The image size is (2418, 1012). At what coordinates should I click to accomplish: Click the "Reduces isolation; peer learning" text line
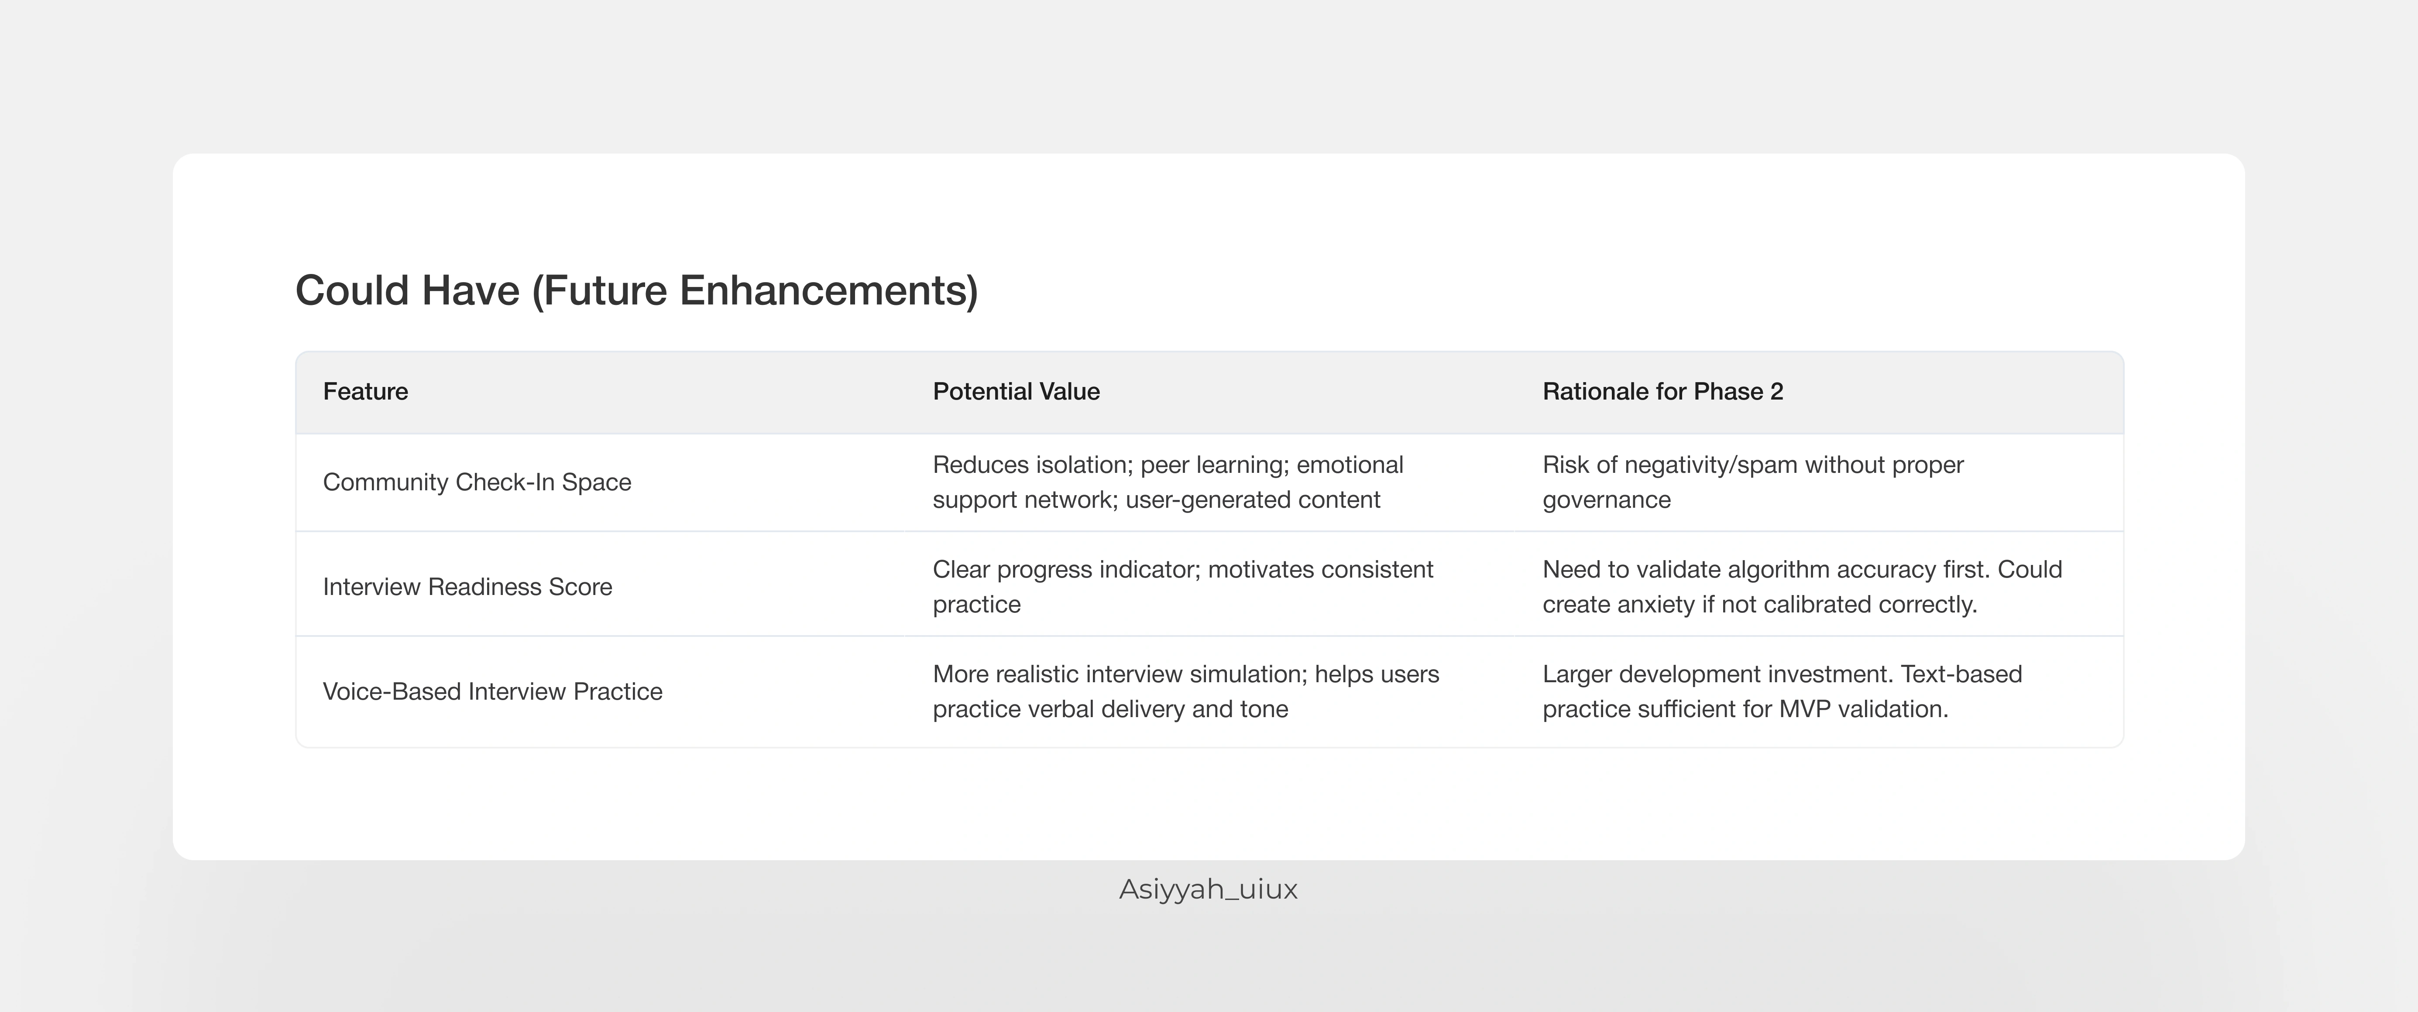click(x=1168, y=465)
